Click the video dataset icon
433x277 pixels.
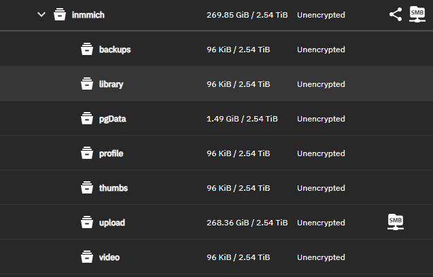click(86, 257)
